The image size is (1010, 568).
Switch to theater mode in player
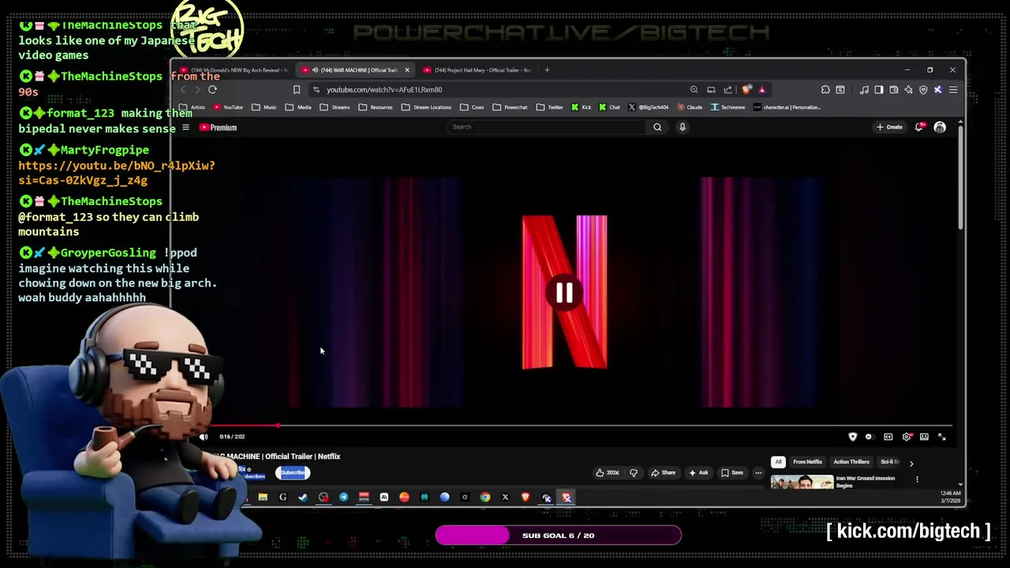click(924, 436)
